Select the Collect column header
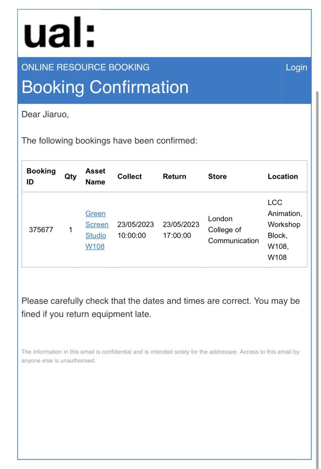The height and width of the screenshot is (469, 321). tap(130, 176)
